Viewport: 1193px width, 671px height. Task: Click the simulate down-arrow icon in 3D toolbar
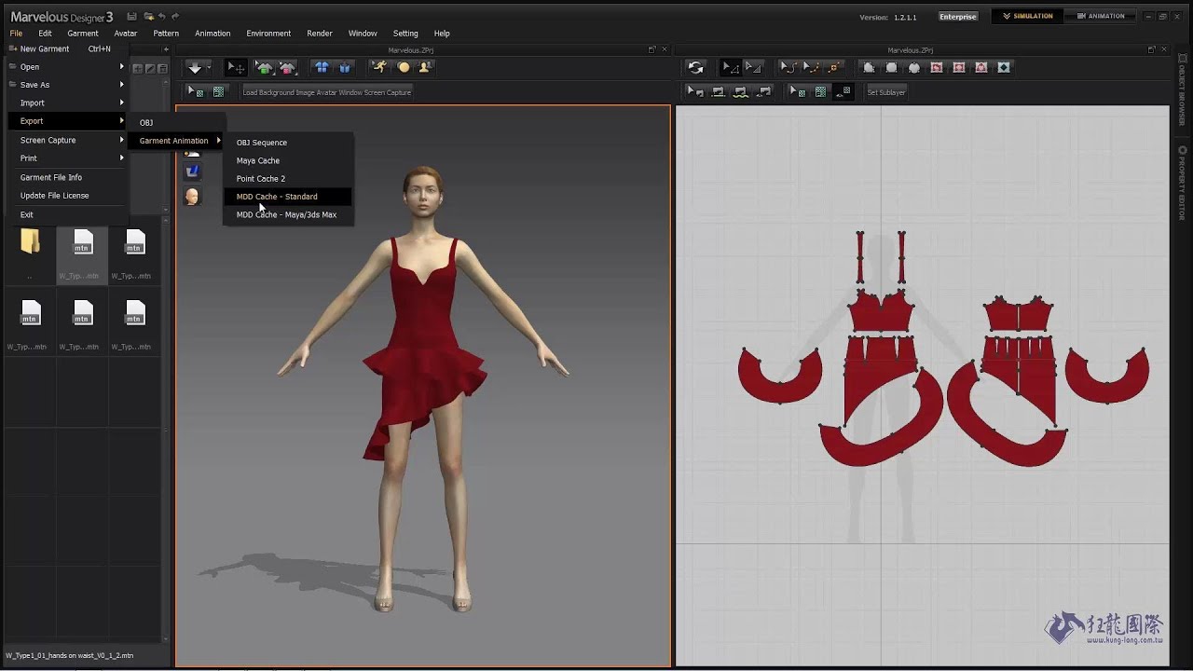click(195, 67)
